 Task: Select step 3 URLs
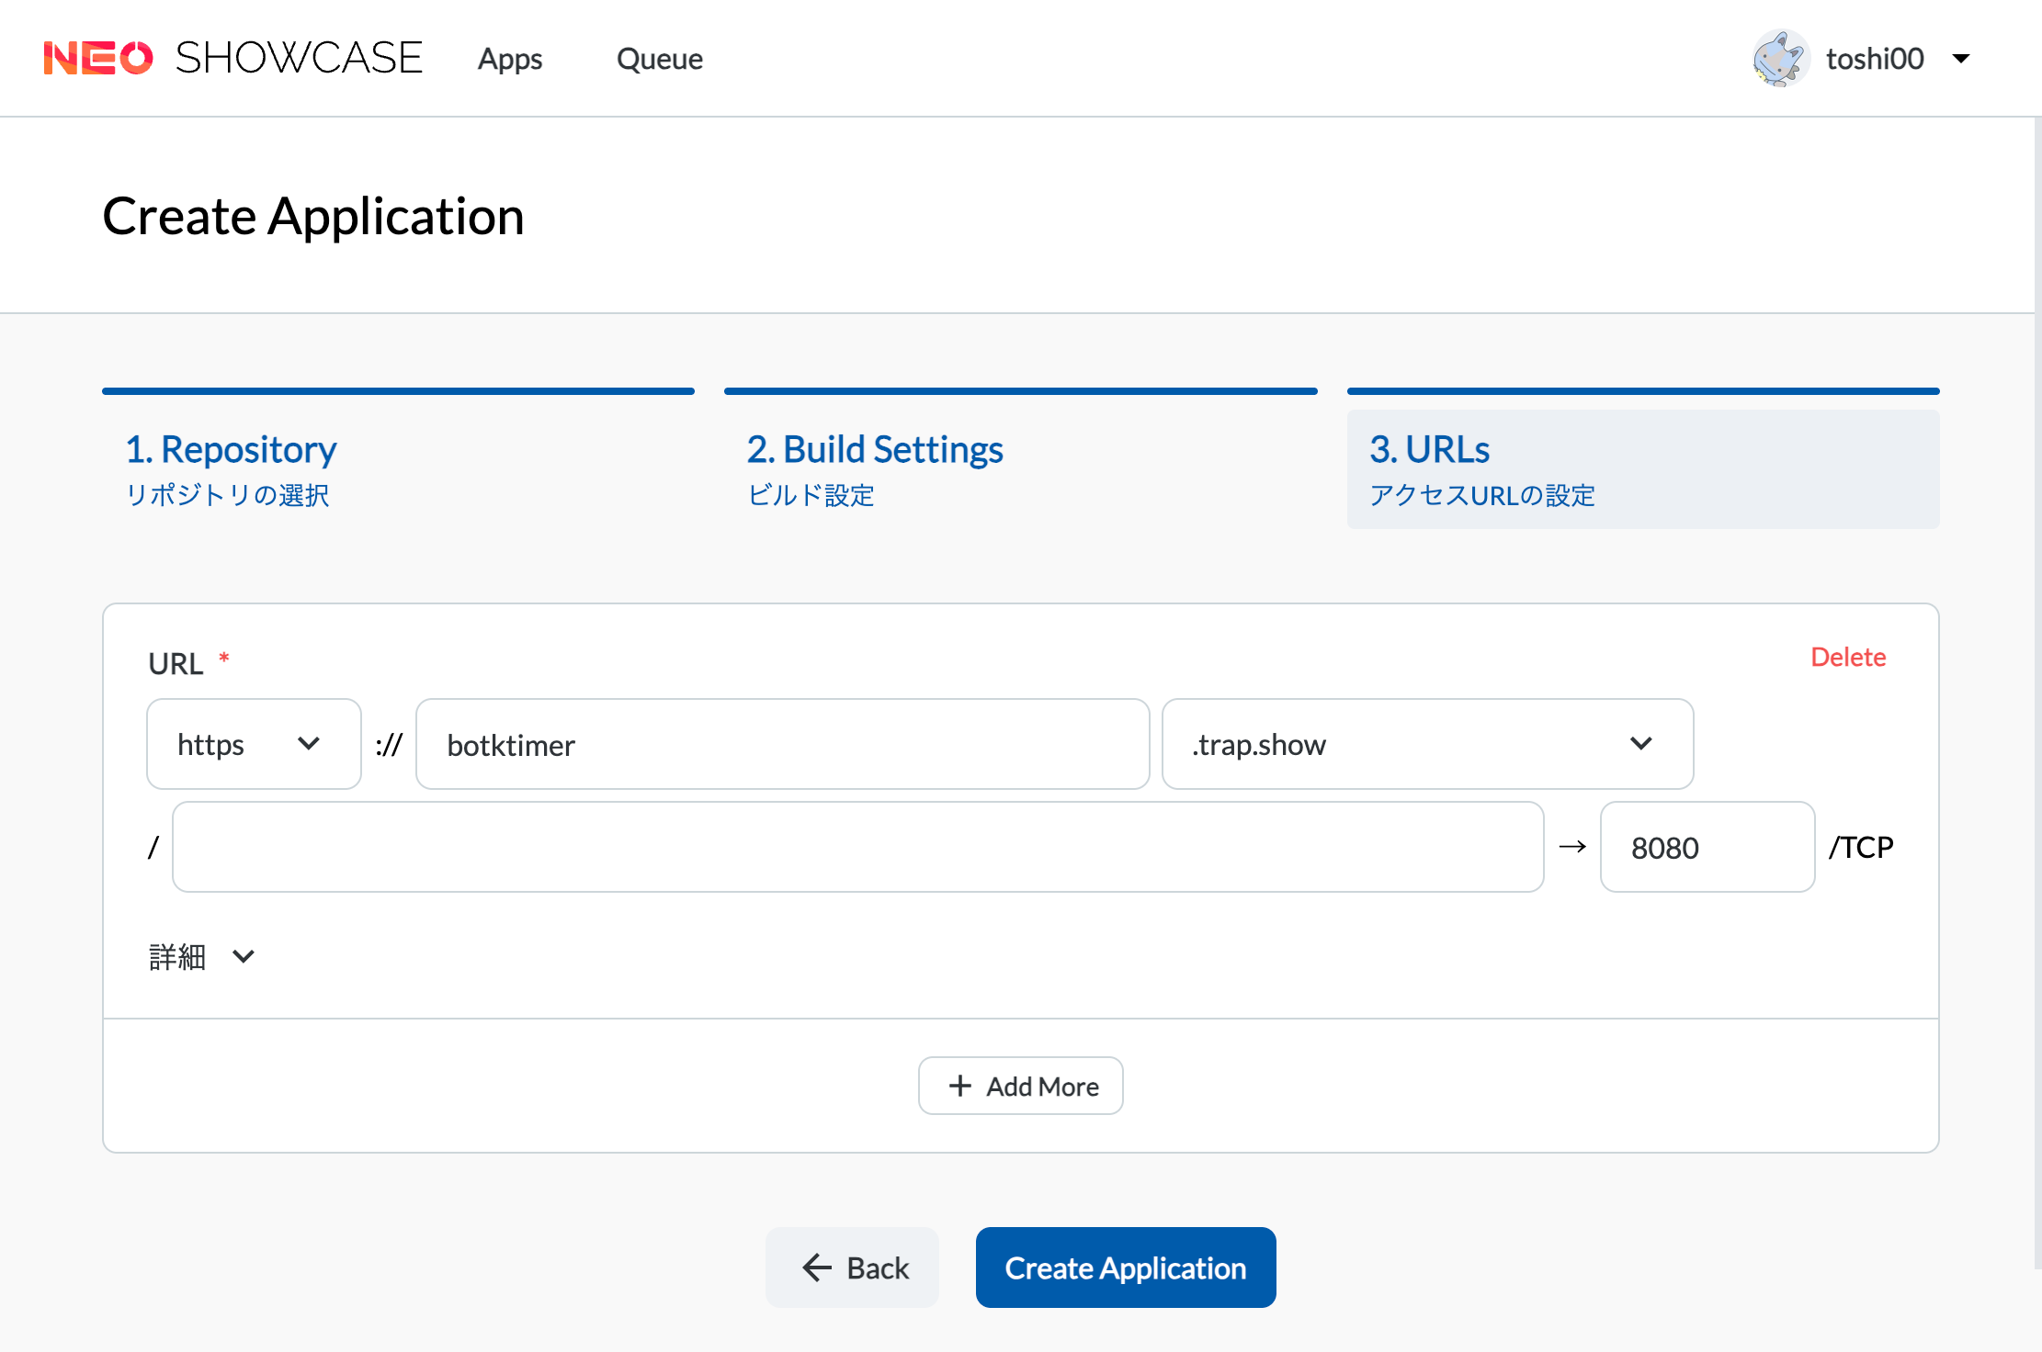point(1643,468)
